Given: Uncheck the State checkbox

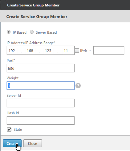Looking at the screenshot, I should [9, 130].
